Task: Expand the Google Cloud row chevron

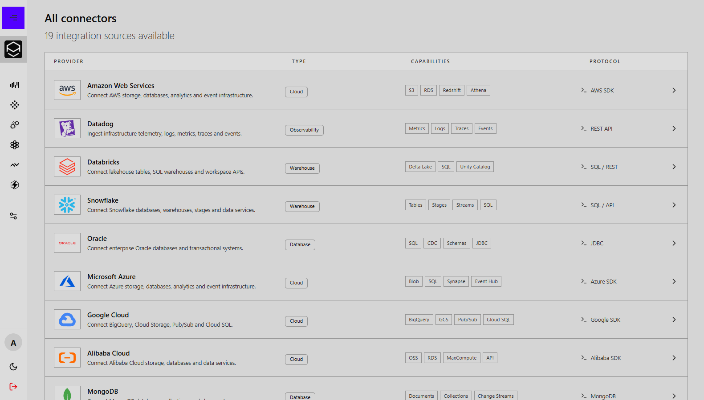Action: (x=674, y=320)
